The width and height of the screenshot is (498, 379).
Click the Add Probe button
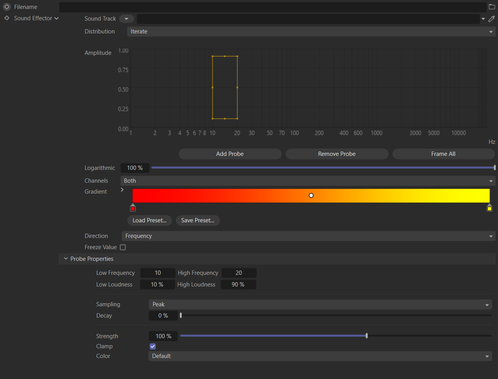pos(230,154)
